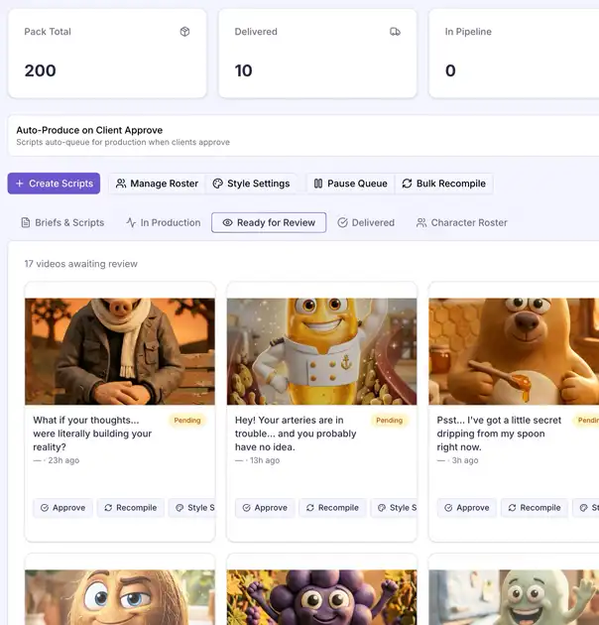599x625 pixels.
Task: Click the people icon on Manage Roster
Action: (121, 184)
